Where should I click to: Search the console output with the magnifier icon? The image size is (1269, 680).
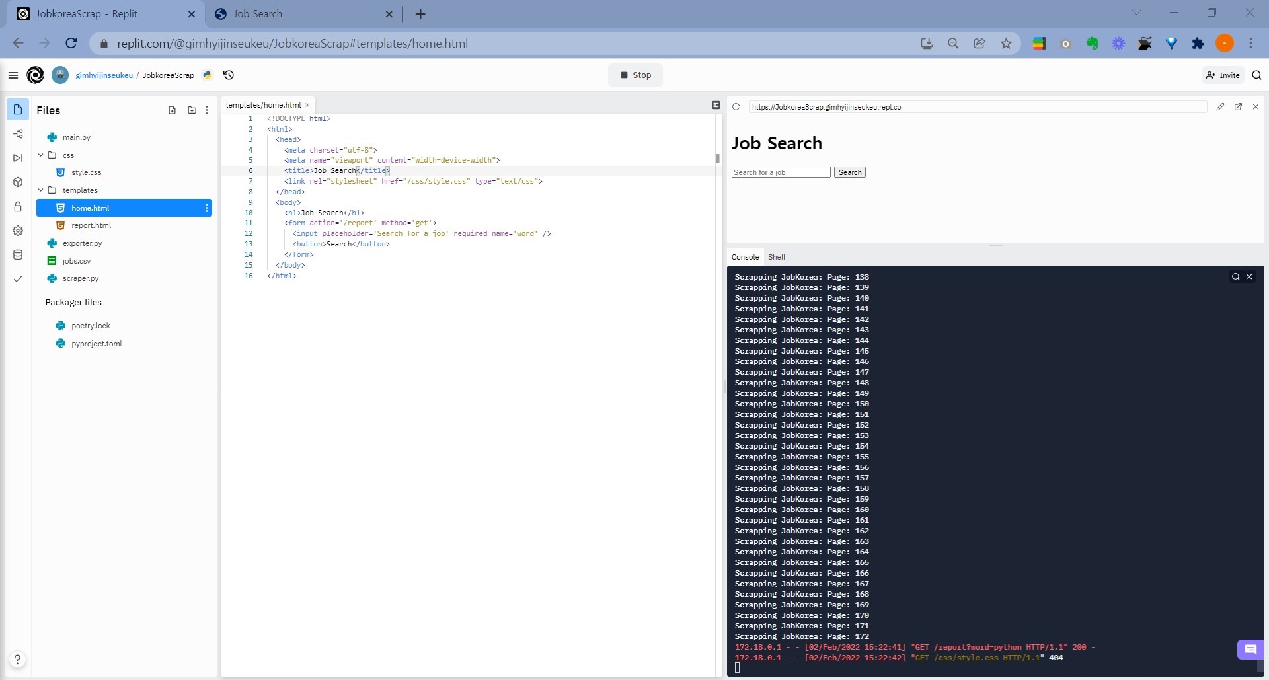(1235, 276)
